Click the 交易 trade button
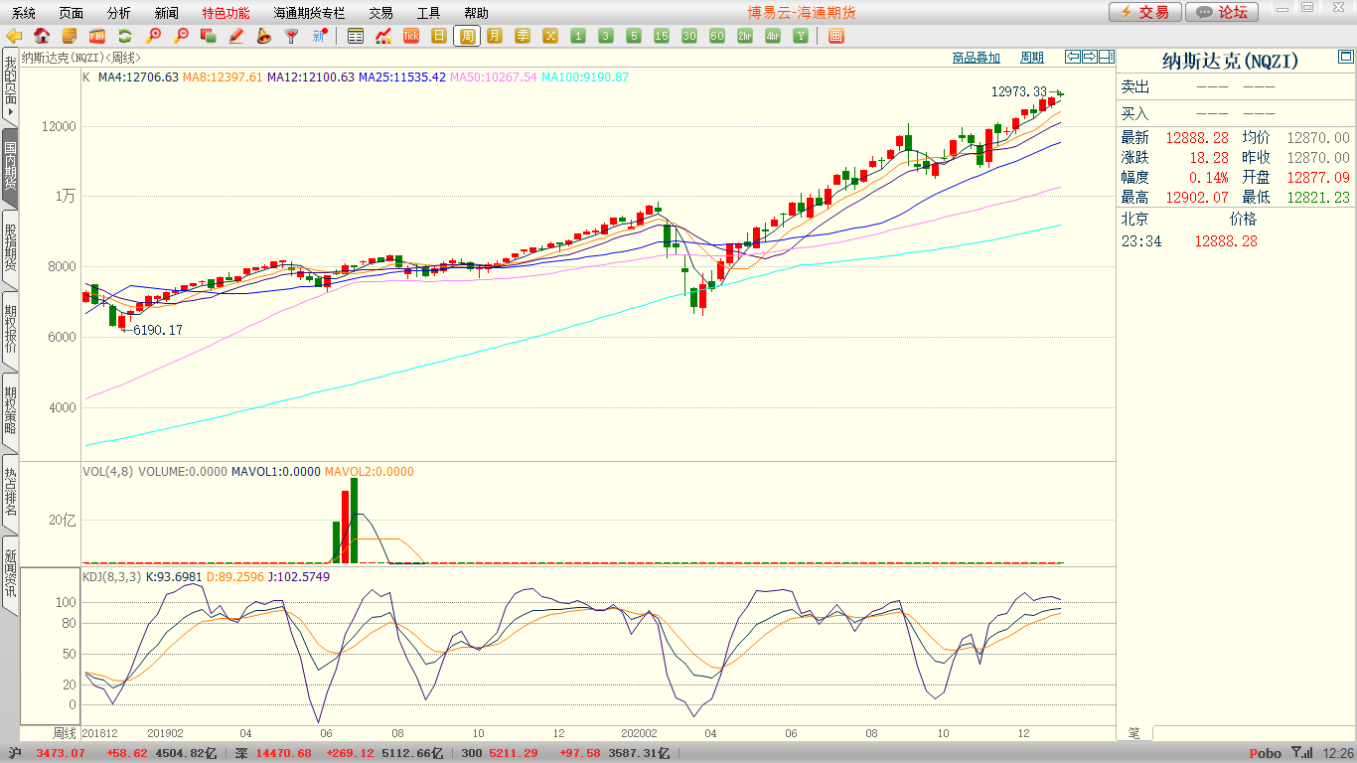The width and height of the screenshot is (1357, 763). tap(1145, 12)
